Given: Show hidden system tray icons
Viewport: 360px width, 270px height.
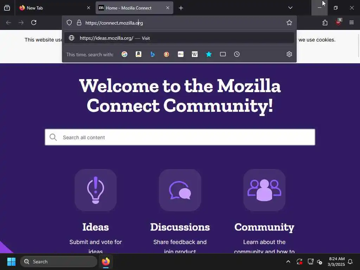Looking at the screenshot, I should (x=288, y=262).
